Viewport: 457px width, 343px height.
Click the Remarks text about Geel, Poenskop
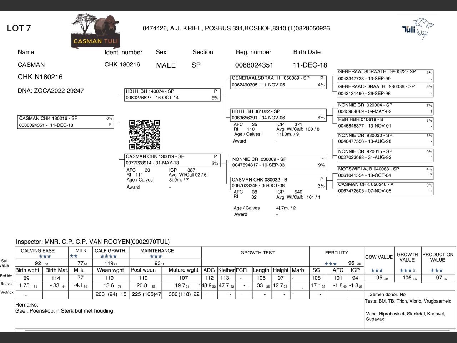(65, 311)
